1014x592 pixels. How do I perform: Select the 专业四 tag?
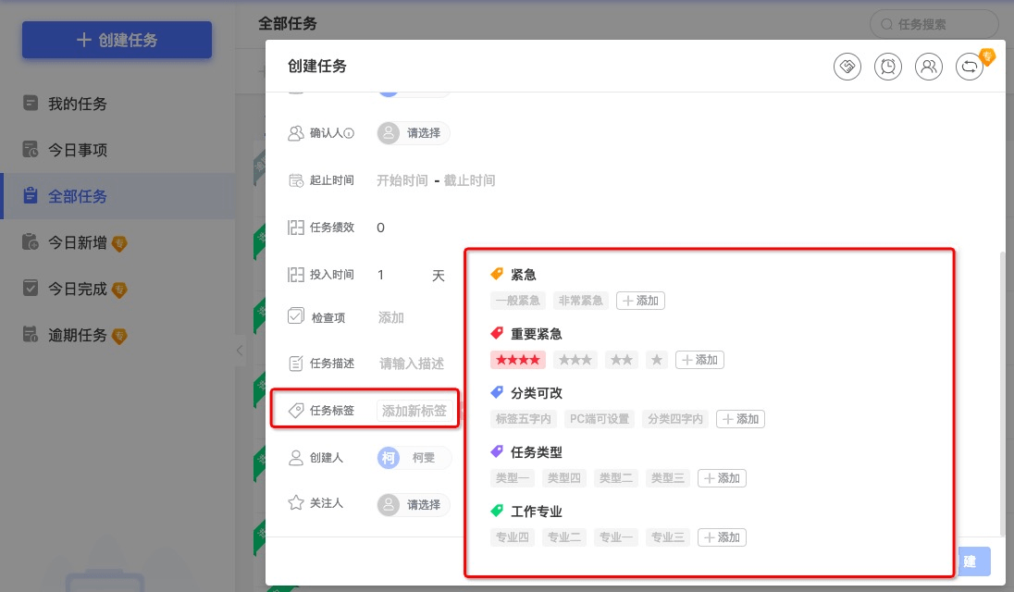[513, 537]
